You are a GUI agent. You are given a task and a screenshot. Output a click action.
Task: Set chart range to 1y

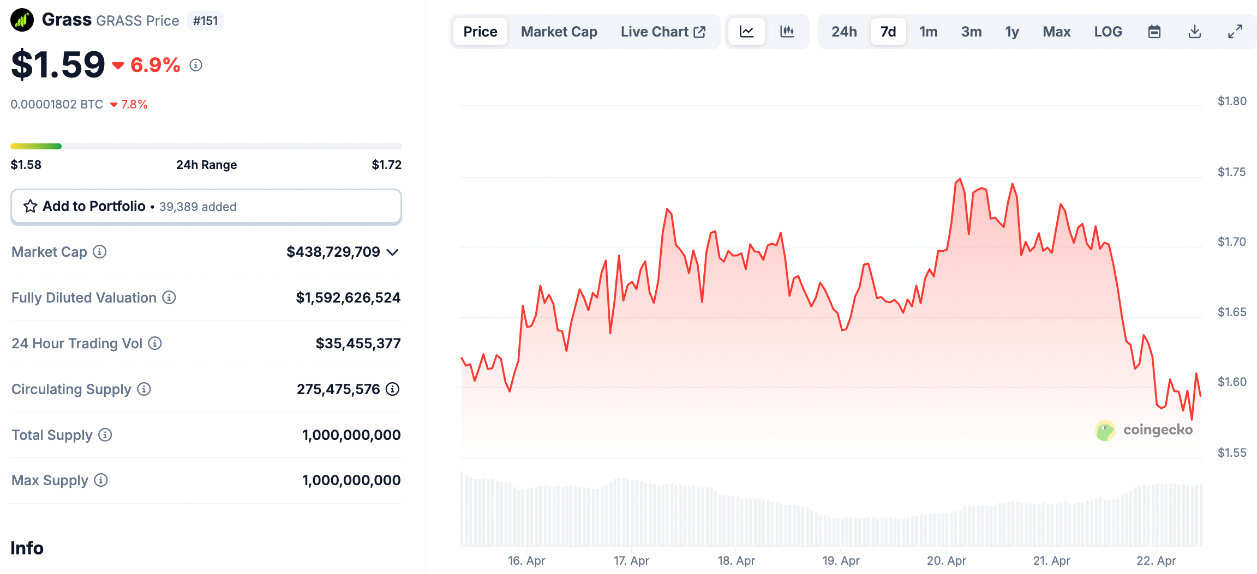pos(1012,32)
